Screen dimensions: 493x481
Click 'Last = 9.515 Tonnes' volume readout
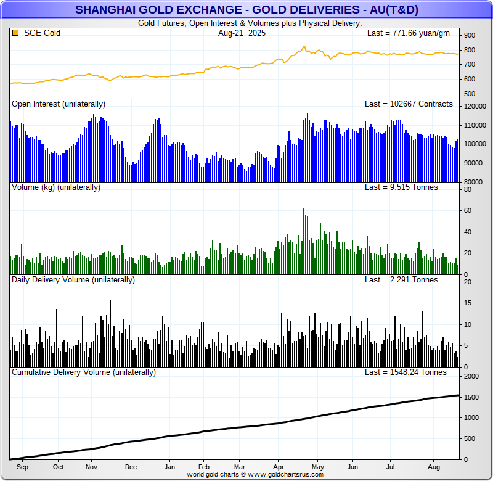[401, 187]
